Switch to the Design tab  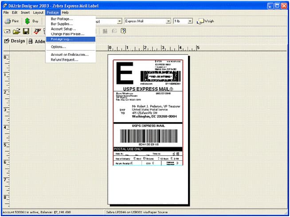(x=15, y=41)
